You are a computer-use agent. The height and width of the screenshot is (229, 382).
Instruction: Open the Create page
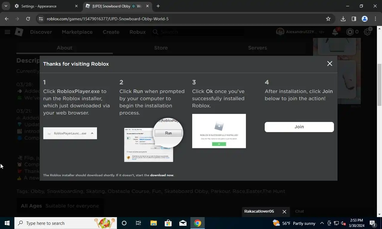[x=111, y=32]
